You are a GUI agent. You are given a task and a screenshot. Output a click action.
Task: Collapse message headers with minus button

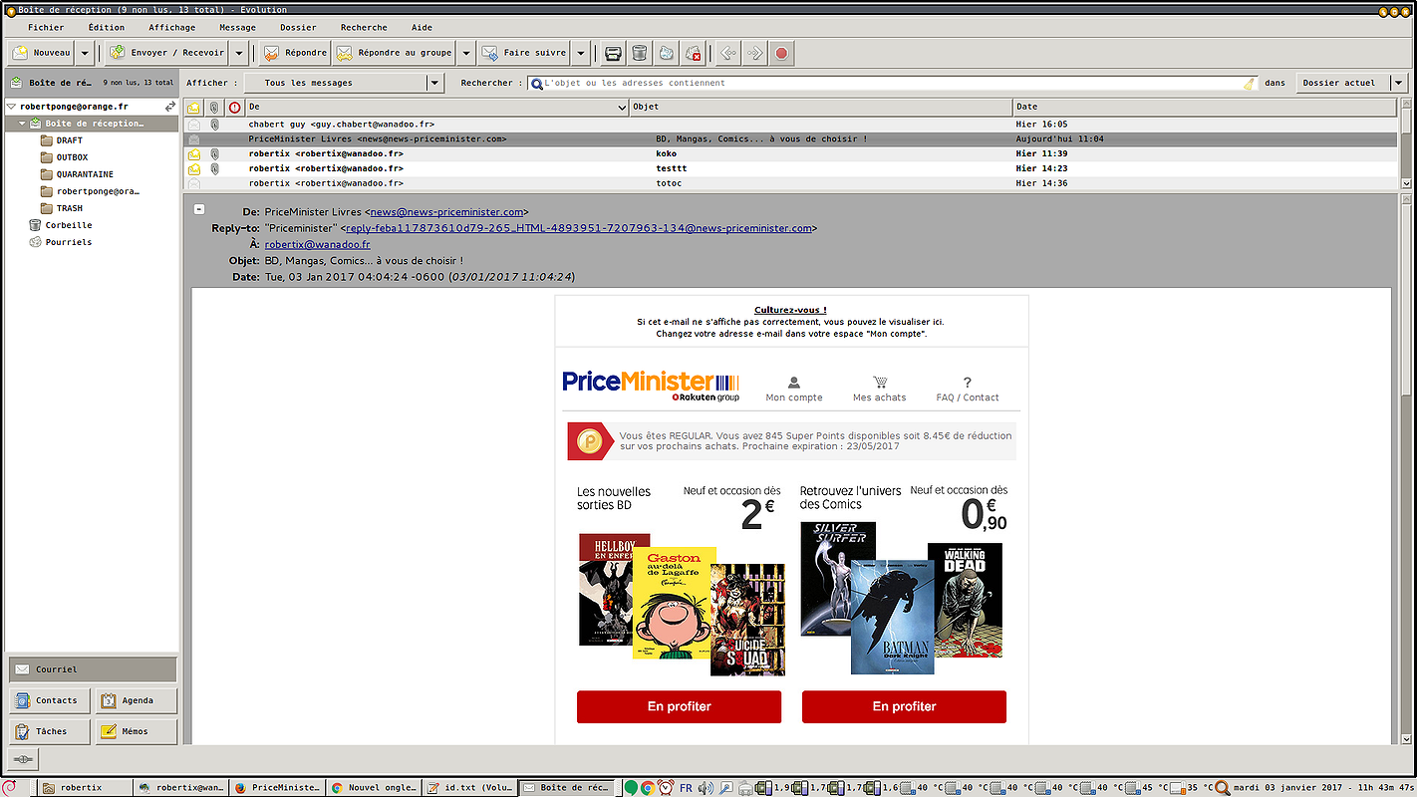tap(199, 209)
